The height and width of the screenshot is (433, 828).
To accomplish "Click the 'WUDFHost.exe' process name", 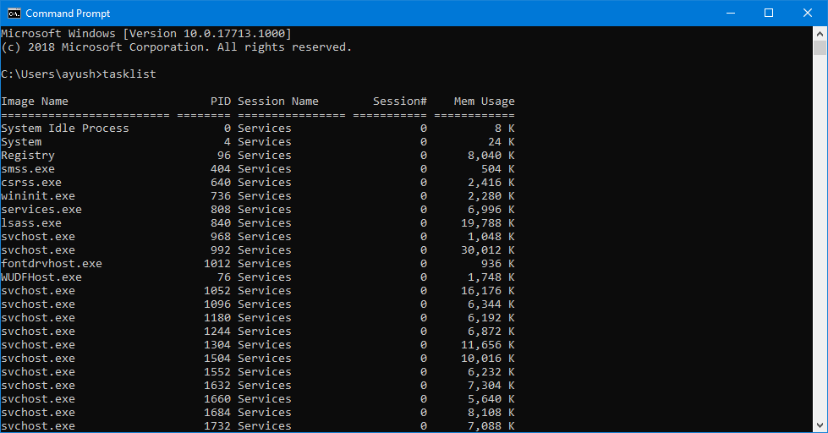I will click(x=41, y=277).
